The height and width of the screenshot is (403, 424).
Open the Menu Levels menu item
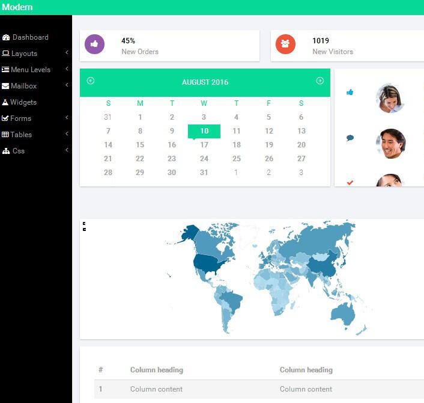tap(36, 70)
